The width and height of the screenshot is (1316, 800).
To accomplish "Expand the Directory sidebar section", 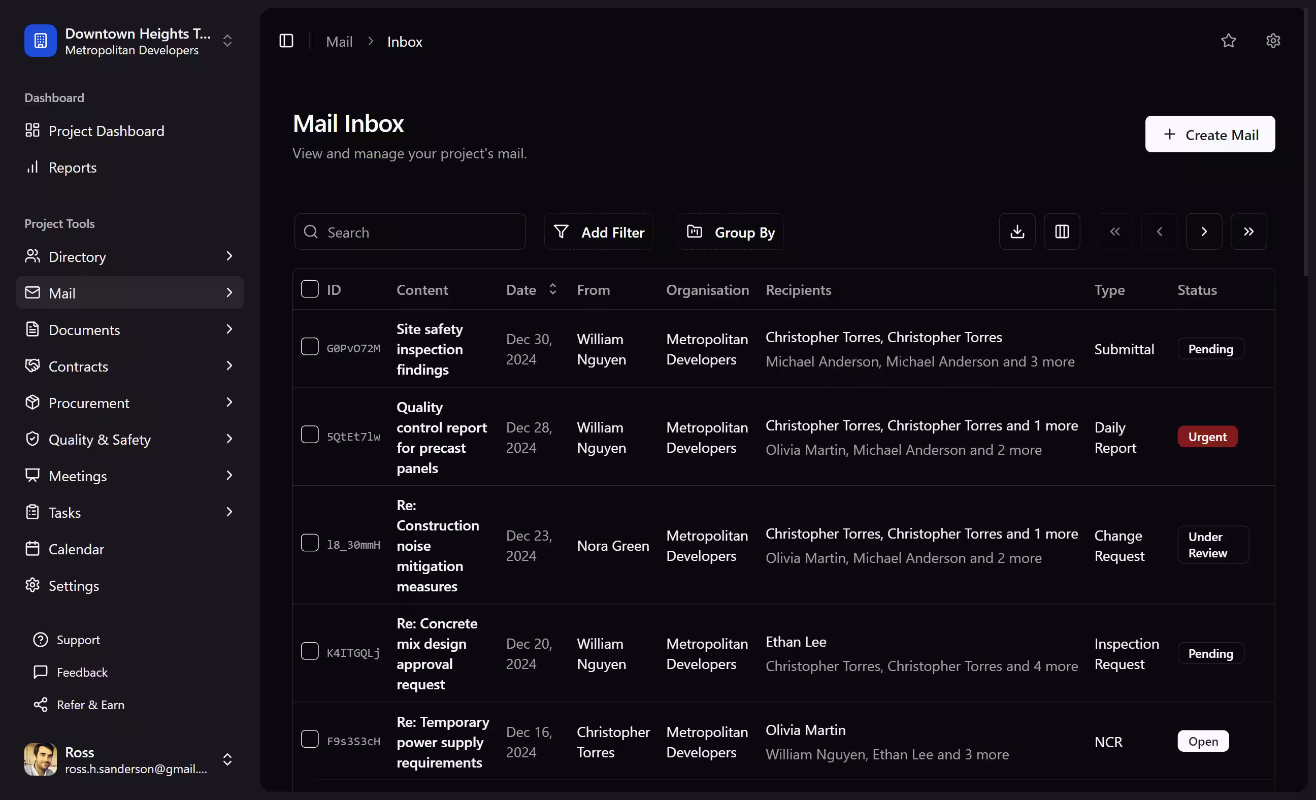I will [x=229, y=256].
